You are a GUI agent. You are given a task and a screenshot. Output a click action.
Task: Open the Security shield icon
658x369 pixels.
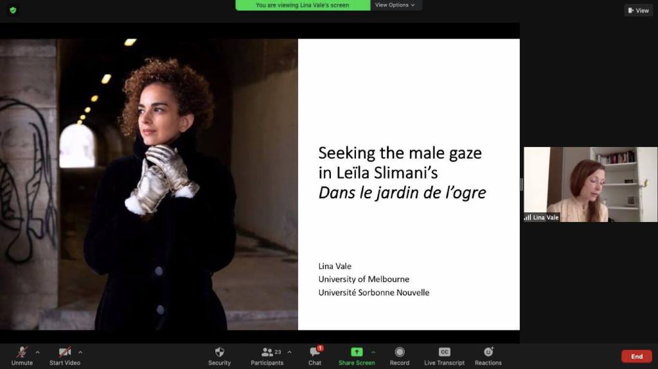[219, 352]
